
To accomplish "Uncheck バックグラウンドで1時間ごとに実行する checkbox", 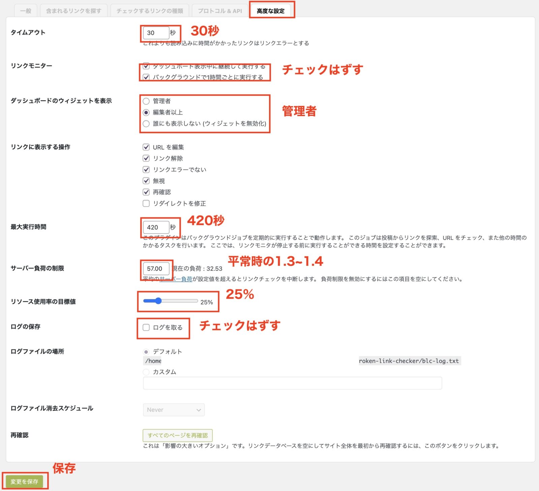I will pyautogui.click(x=146, y=77).
